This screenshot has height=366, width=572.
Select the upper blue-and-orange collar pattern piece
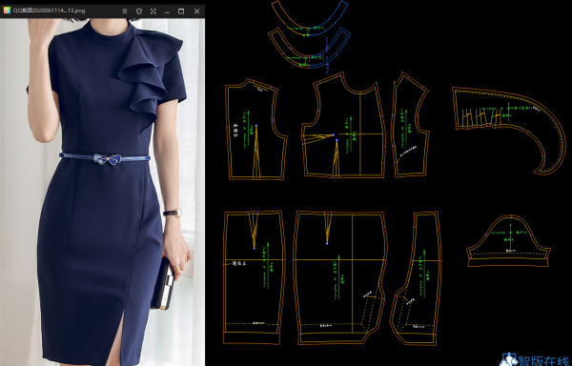pyautogui.click(x=309, y=17)
